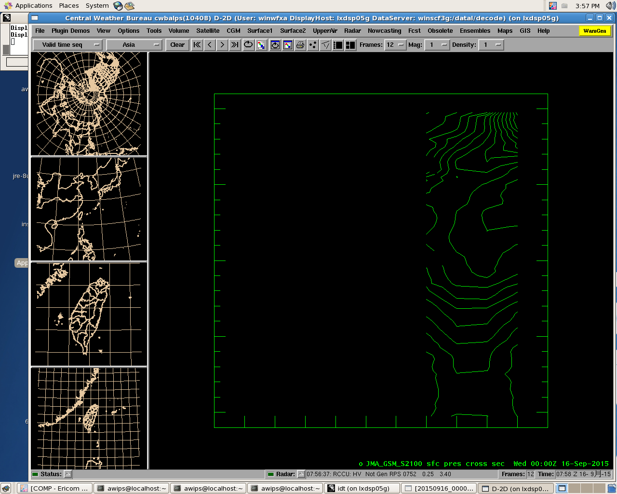Step back one frame

point(210,45)
